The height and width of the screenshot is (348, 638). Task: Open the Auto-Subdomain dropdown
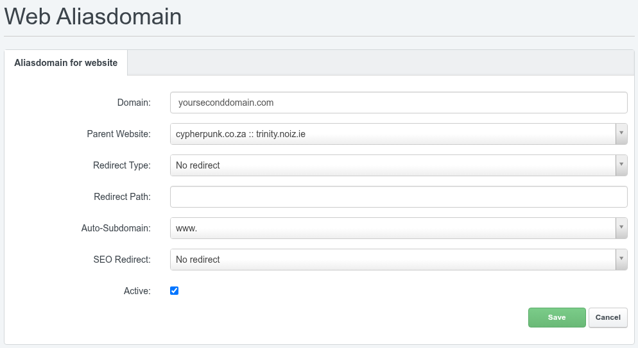(x=399, y=228)
